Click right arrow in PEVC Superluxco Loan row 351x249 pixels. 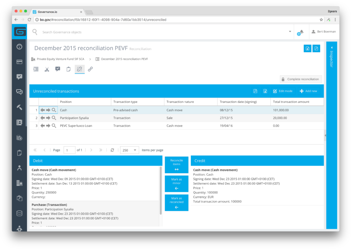(48, 126)
